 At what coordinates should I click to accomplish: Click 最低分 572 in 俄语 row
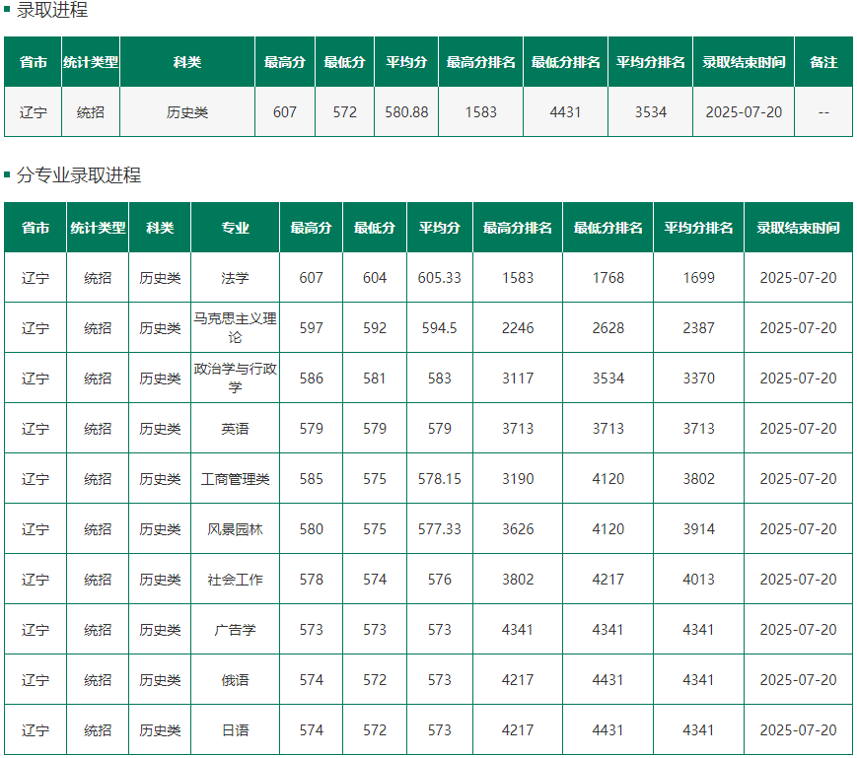[375, 680]
